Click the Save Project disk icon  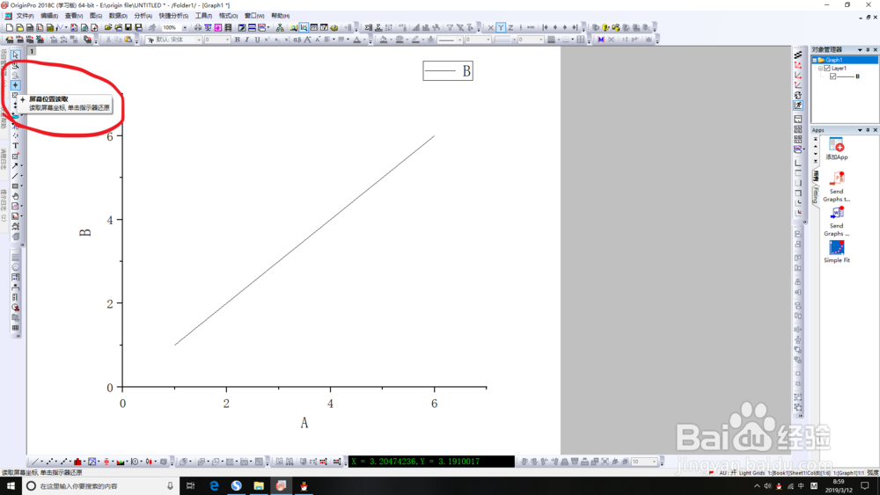pyautogui.click(x=128, y=27)
